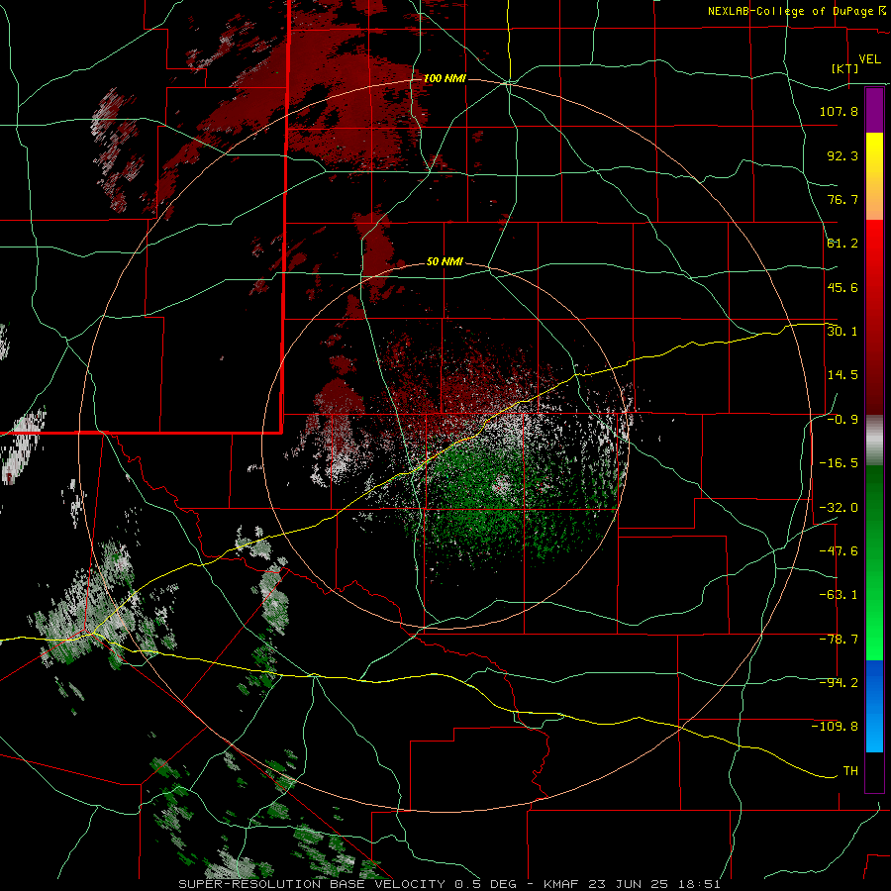This screenshot has height=891, width=891.
Task: Click the gray zero-velocity segment of color bar
Action: point(874,441)
